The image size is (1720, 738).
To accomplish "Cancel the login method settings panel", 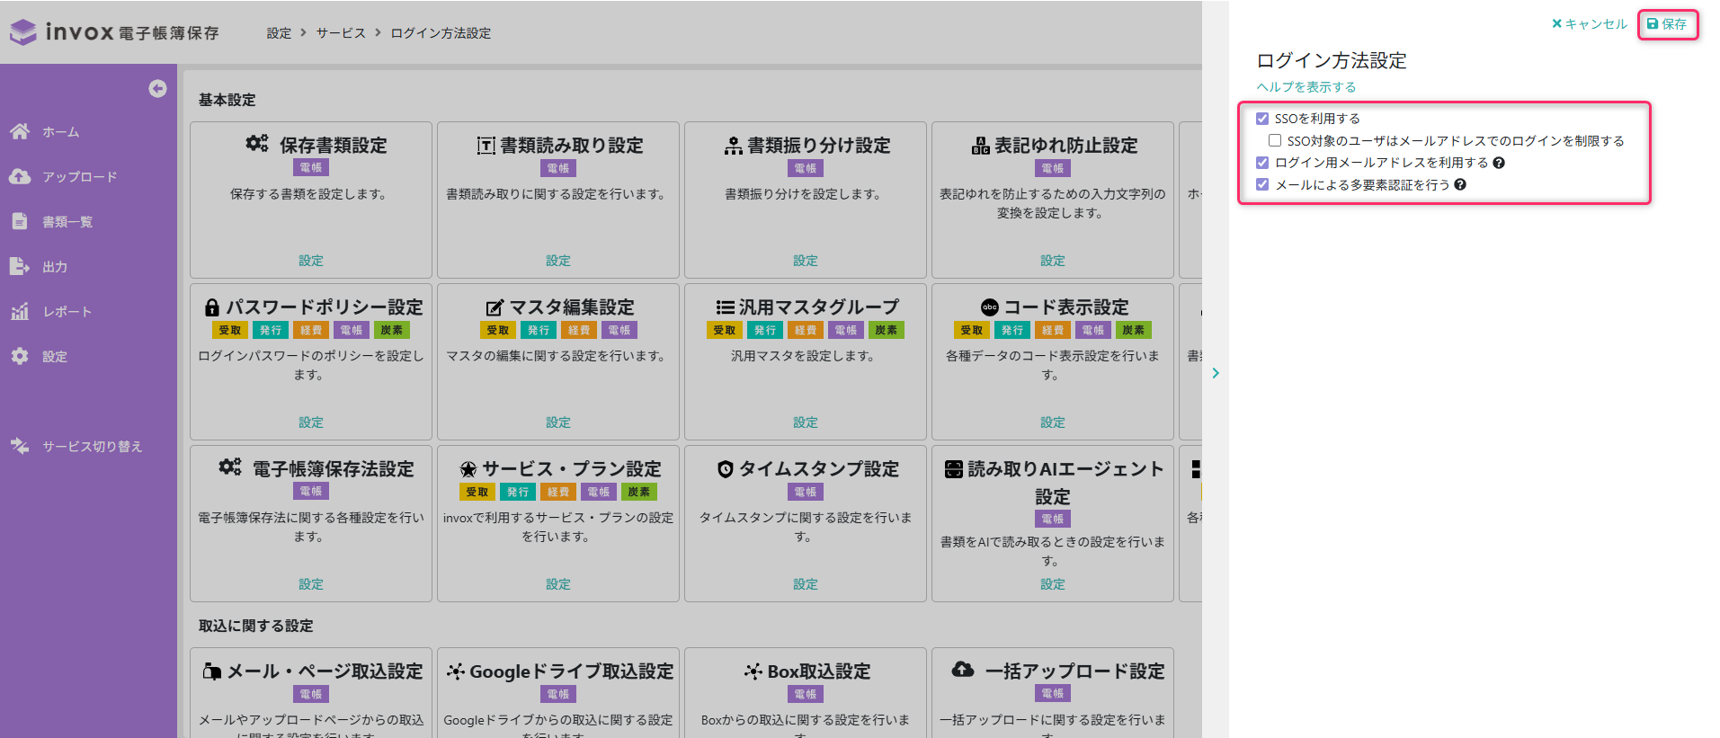I will point(1589,24).
